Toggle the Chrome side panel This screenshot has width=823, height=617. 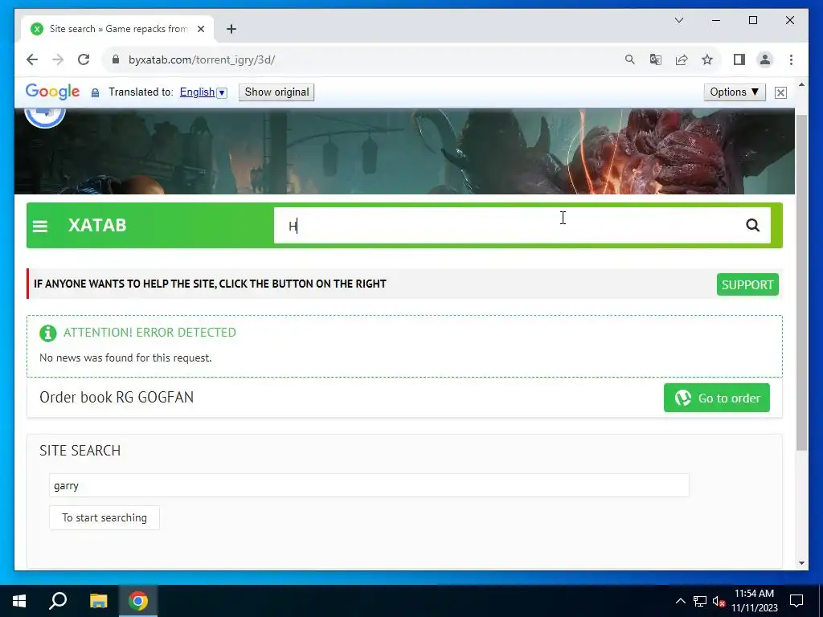739,59
